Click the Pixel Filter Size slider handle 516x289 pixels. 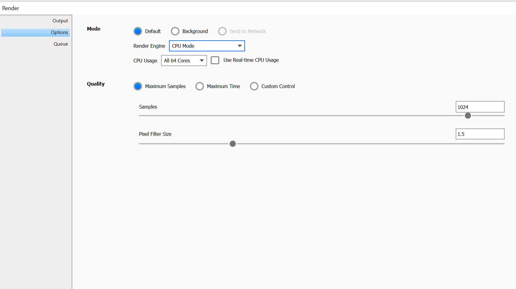pyautogui.click(x=233, y=144)
